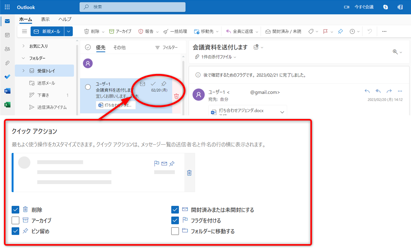Launch Word from the left sidebar
Image resolution: width=411 pixels, height=249 pixels.
[7, 91]
